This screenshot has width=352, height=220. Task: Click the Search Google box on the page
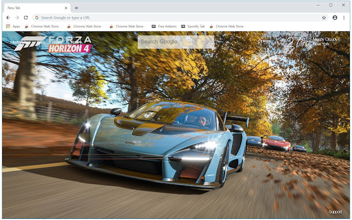click(176, 42)
